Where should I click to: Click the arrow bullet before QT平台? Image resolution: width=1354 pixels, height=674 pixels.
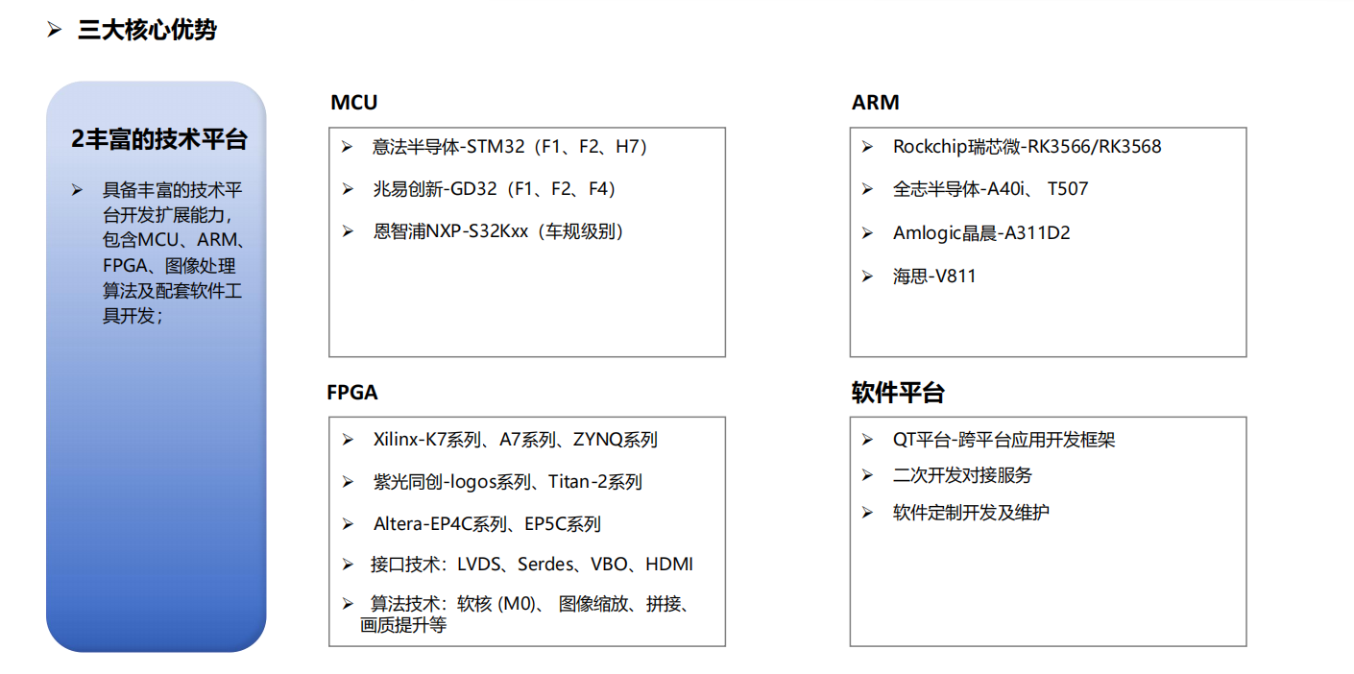[x=867, y=440]
